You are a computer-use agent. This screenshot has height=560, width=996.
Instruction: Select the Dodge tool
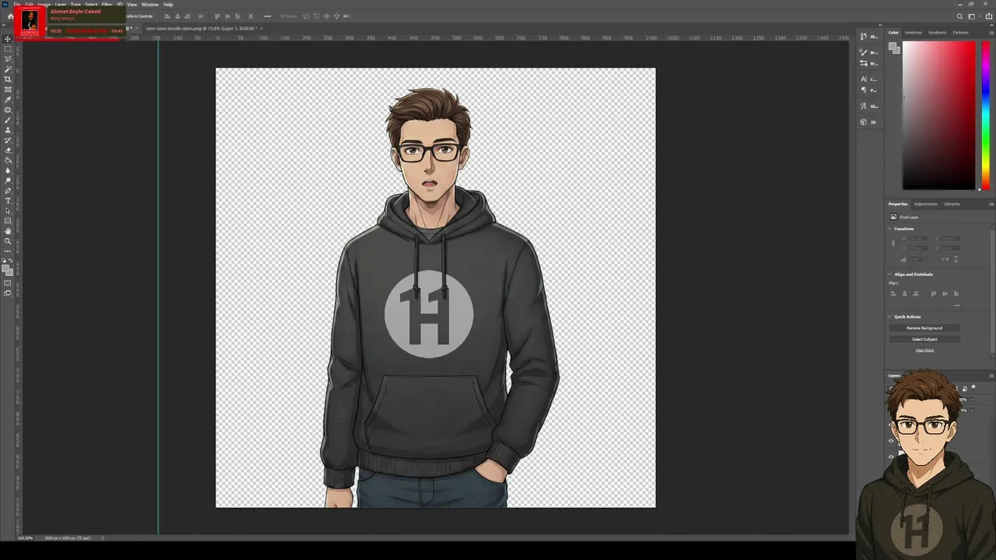click(x=9, y=180)
